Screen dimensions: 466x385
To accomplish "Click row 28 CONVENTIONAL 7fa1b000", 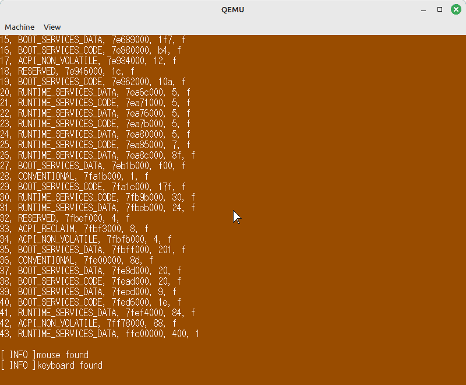I will click(75, 176).
